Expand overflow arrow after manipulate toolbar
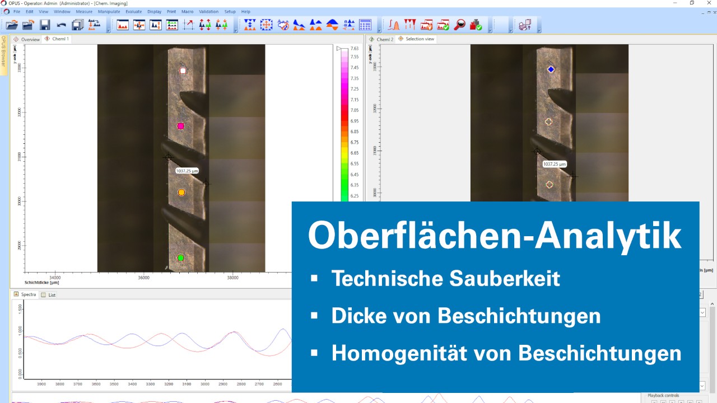The width and height of the screenshot is (717, 403). point(380,31)
